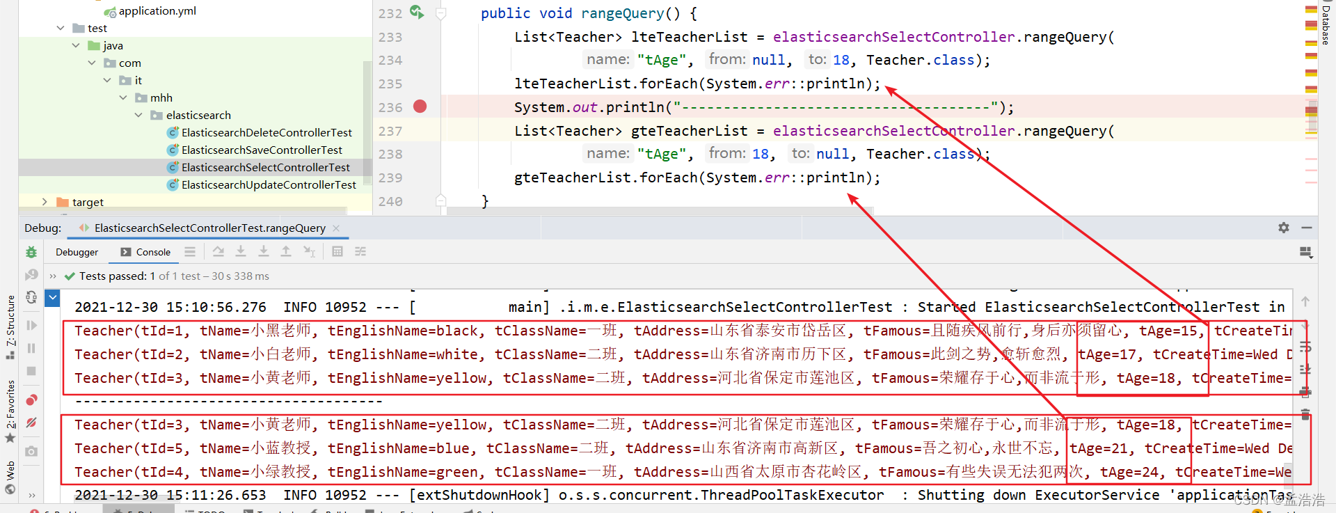The image size is (1336, 513).
Task: Collapse the java folder
Action: (76, 46)
